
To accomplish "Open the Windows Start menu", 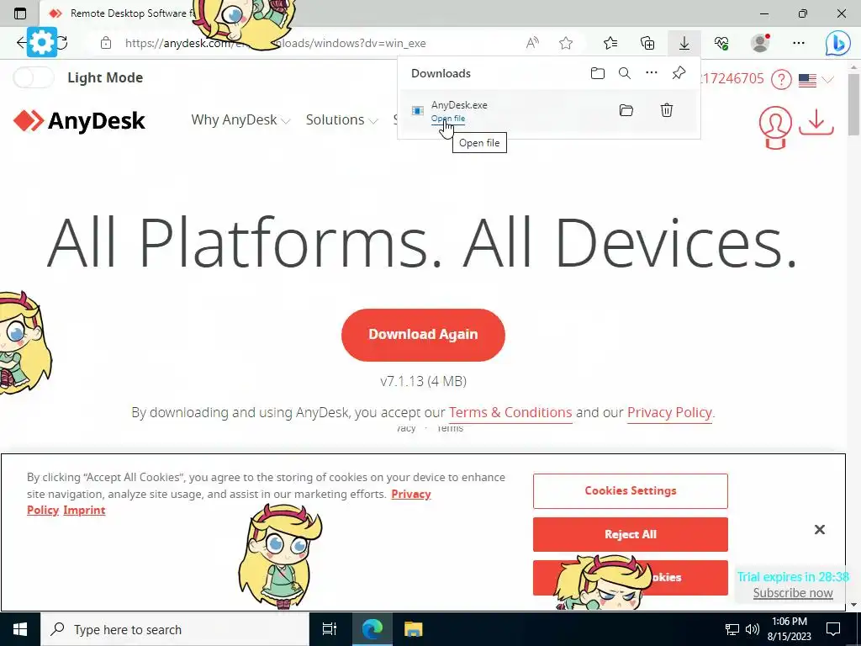I will (x=20, y=629).
